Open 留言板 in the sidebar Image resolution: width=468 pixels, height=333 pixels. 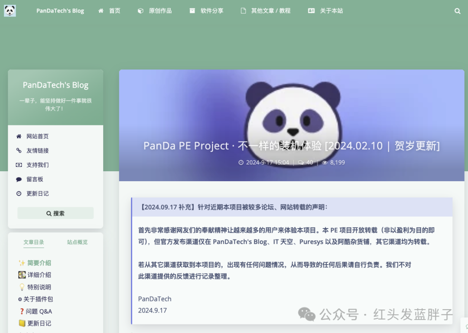click(35, 179)
